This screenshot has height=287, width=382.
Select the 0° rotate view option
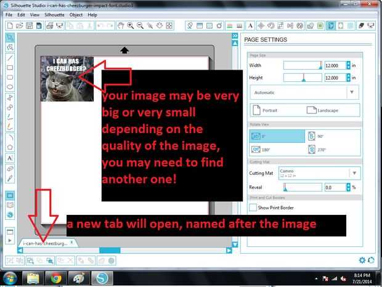(277, 136)
